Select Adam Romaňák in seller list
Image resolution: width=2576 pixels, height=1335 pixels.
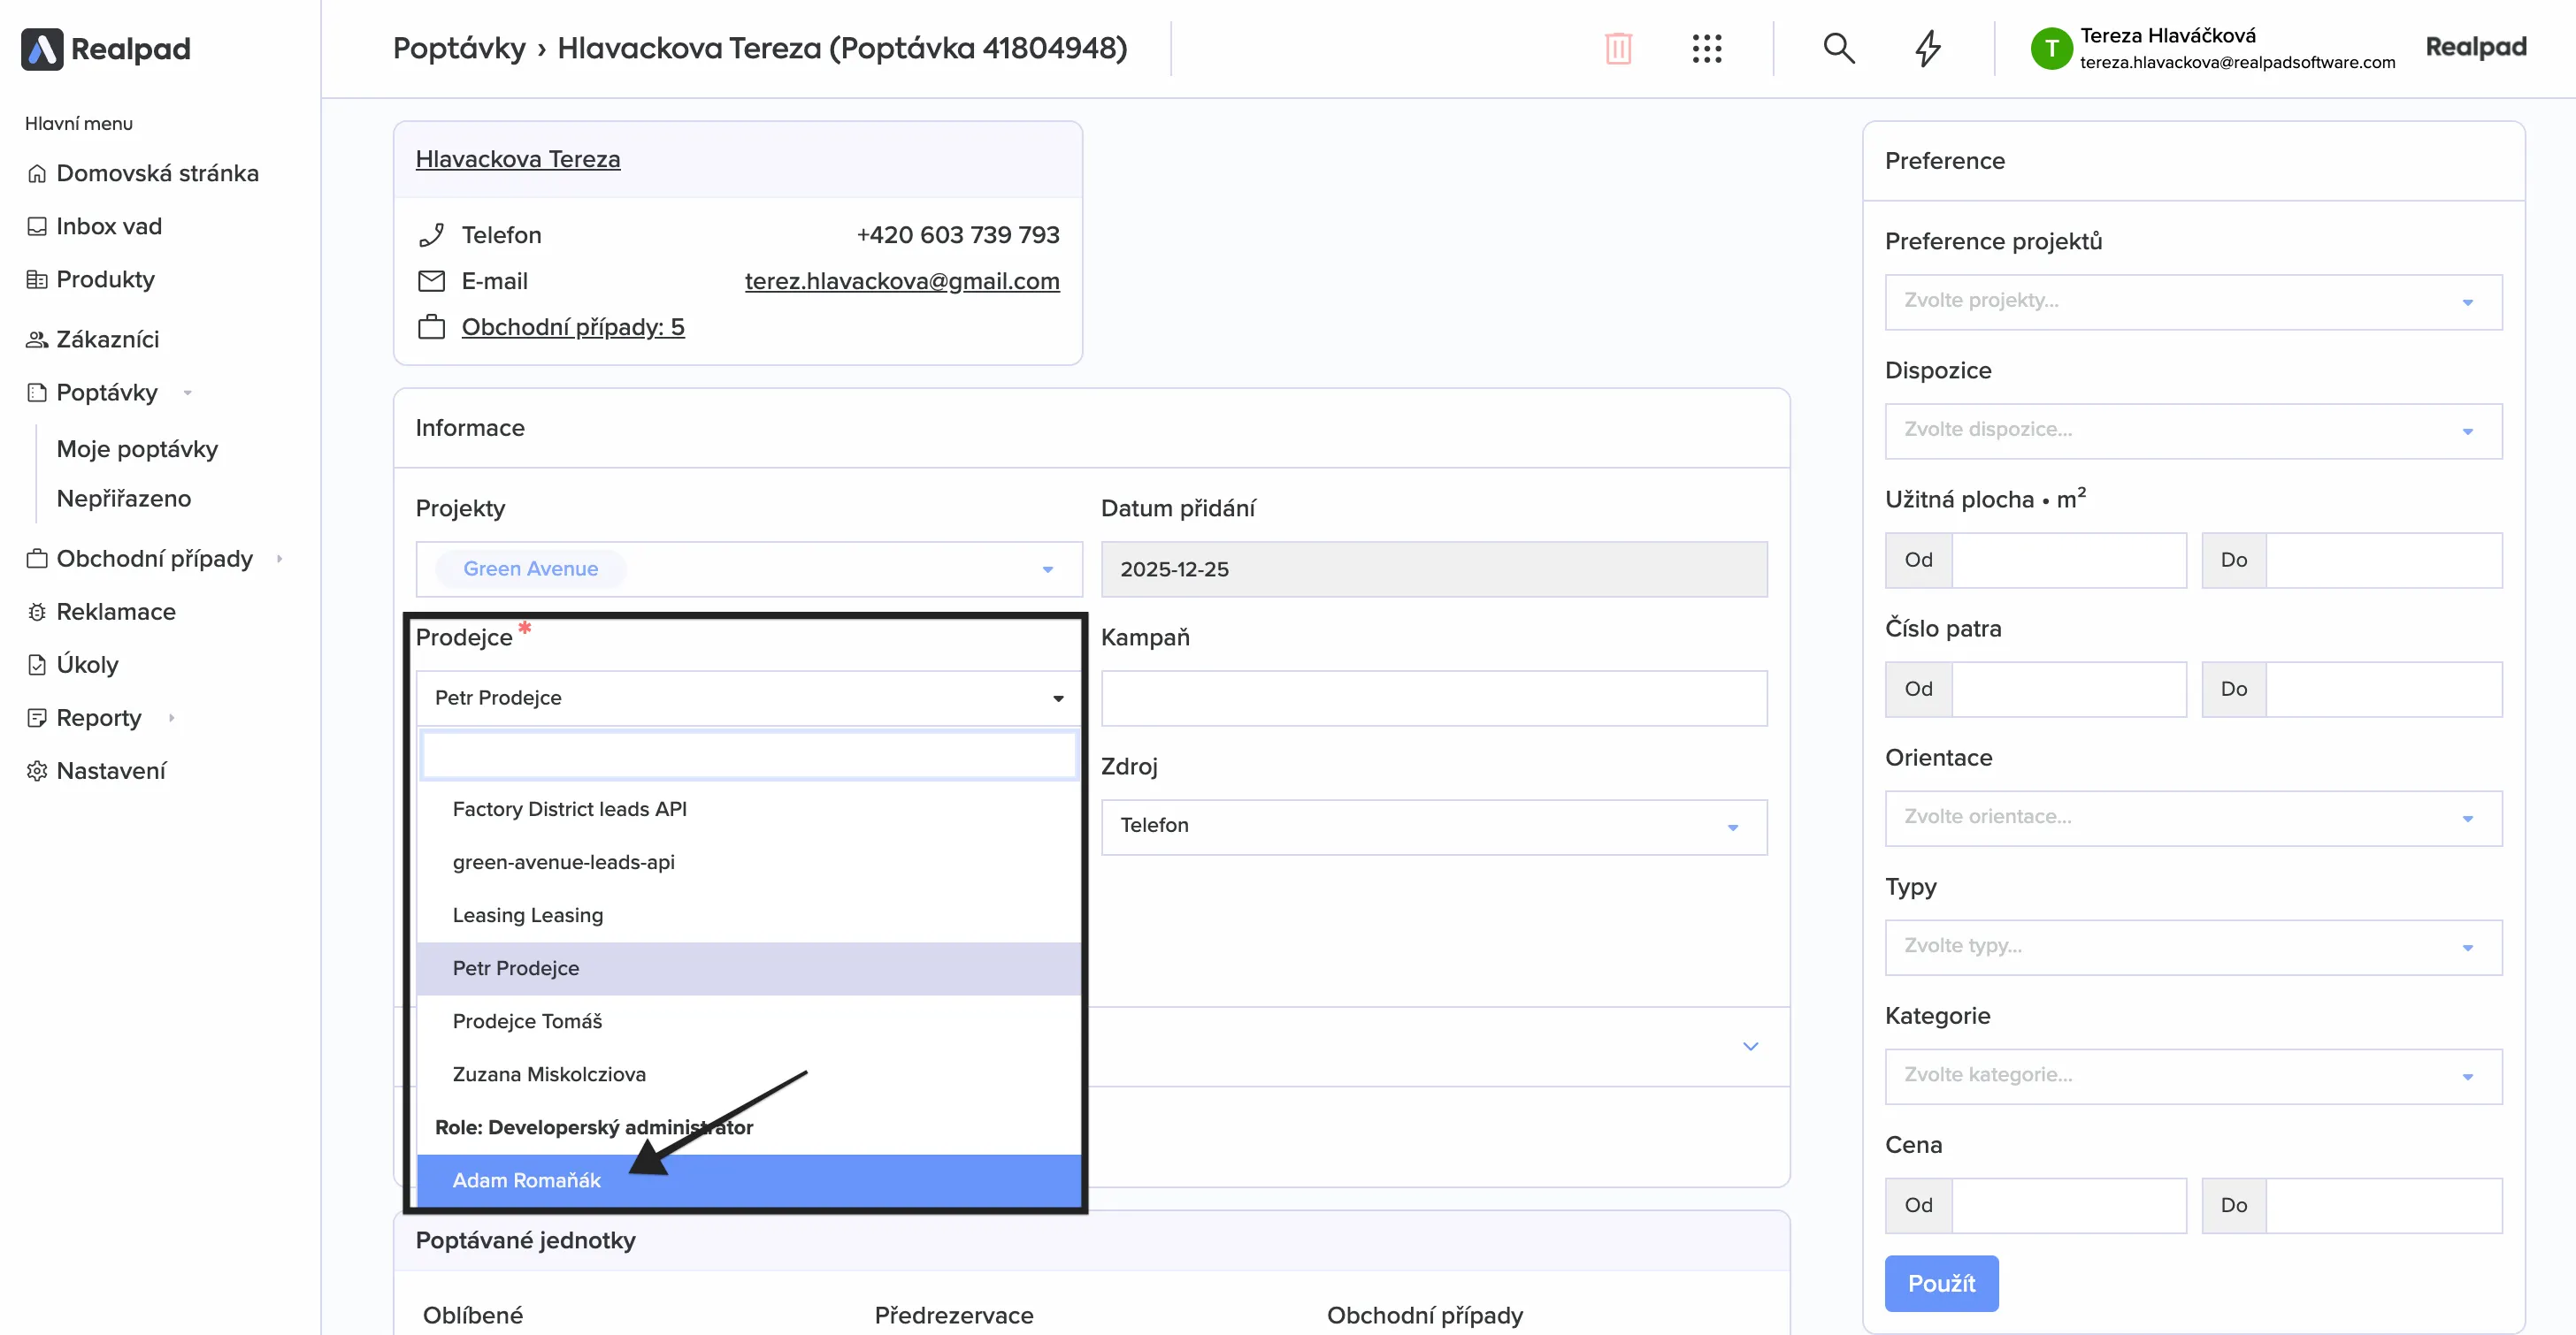526,1180
